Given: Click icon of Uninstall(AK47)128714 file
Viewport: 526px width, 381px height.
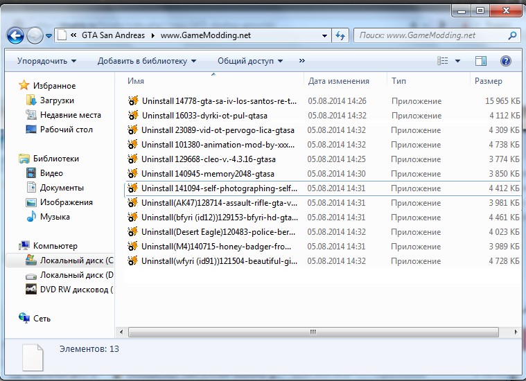Looking at the screenshot, I should click(133, 202).
